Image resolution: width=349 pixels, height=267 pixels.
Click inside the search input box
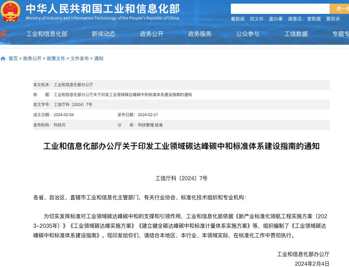(x=280, y=8)
